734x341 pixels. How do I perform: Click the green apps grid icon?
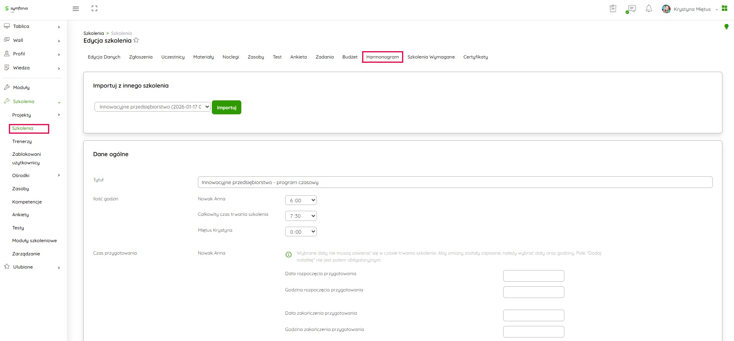[724, 9]
